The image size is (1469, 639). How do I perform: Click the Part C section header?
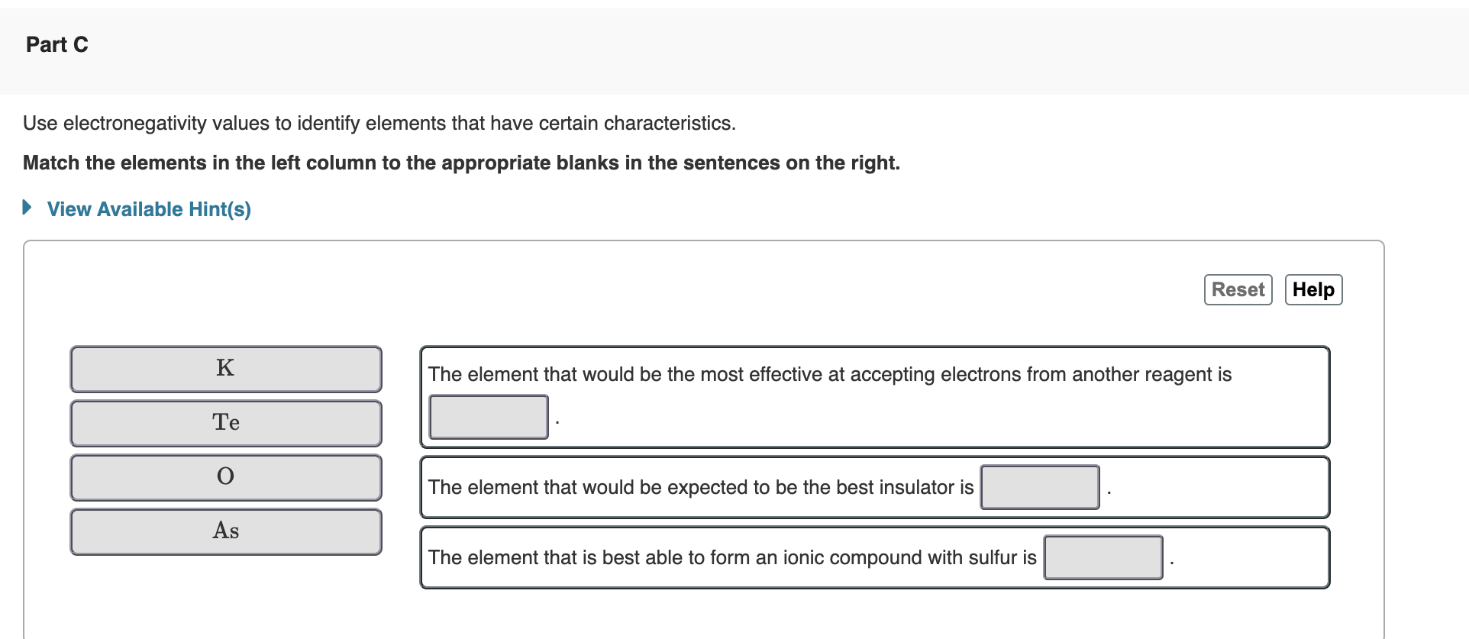click(x=56, y=44)
